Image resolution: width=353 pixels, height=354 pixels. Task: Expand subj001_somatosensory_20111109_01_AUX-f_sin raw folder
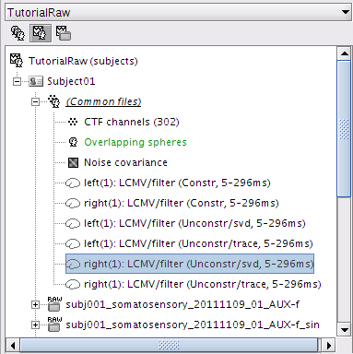pyautogui.click(x=35, y=324)
